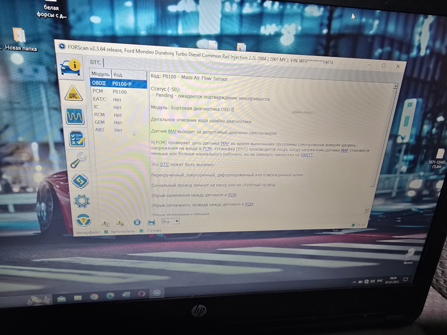The height and width of the screenshot is (335, 447).
Task: Show hidden system tray icons
Action: 354,282
